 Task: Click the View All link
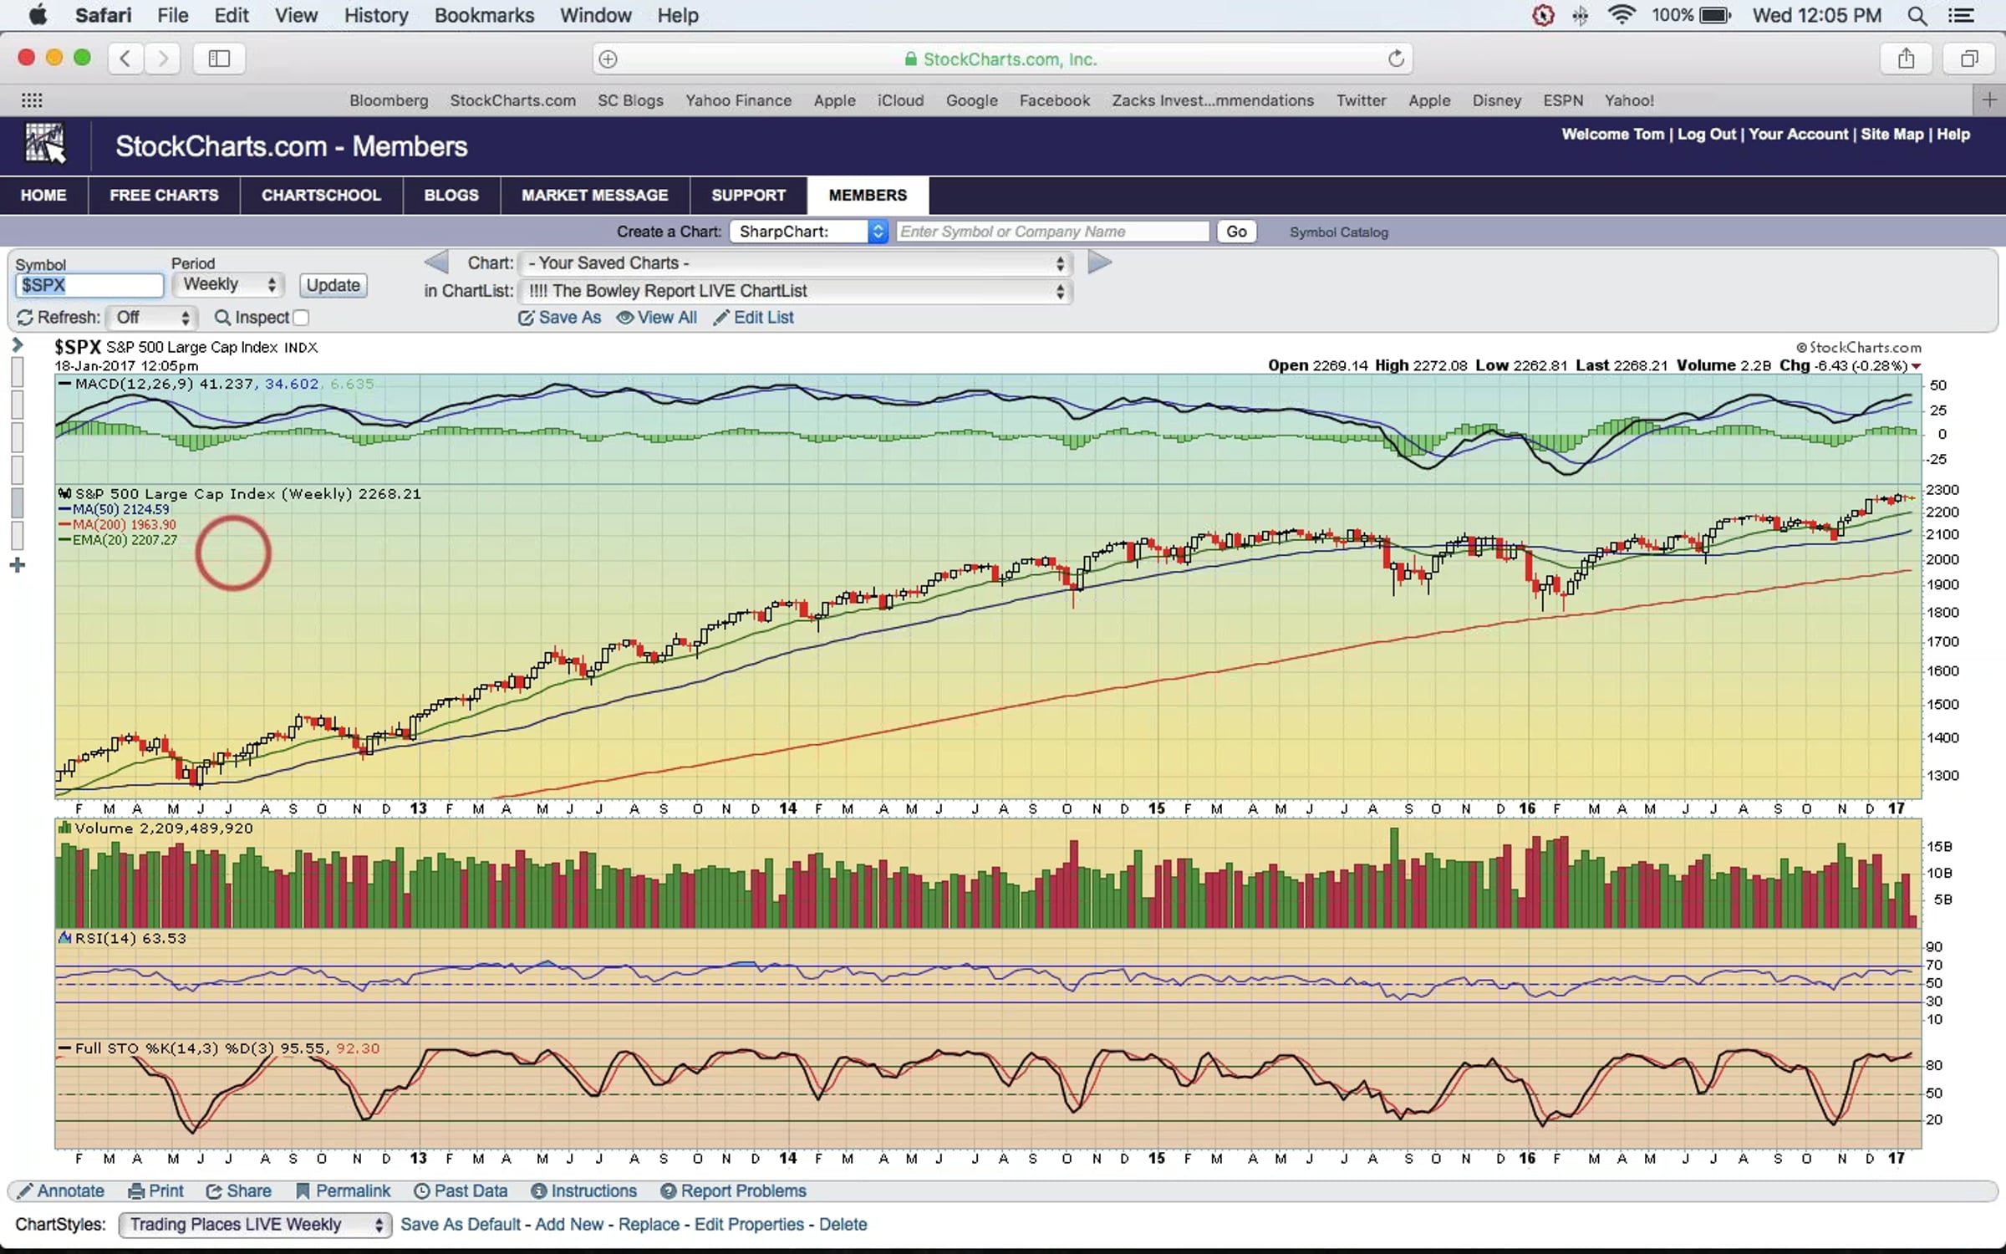point(657,318)
